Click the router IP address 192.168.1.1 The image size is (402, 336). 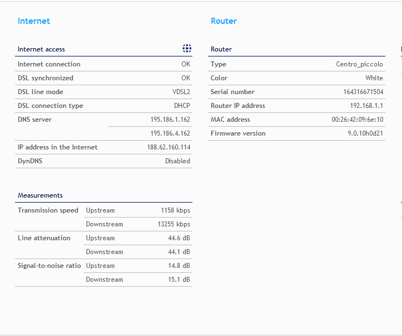point(366,106)
